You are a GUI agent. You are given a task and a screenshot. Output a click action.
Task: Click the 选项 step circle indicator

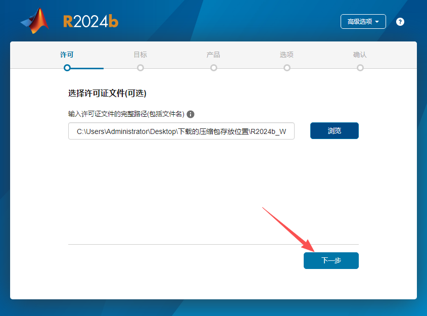coord(287,67)
